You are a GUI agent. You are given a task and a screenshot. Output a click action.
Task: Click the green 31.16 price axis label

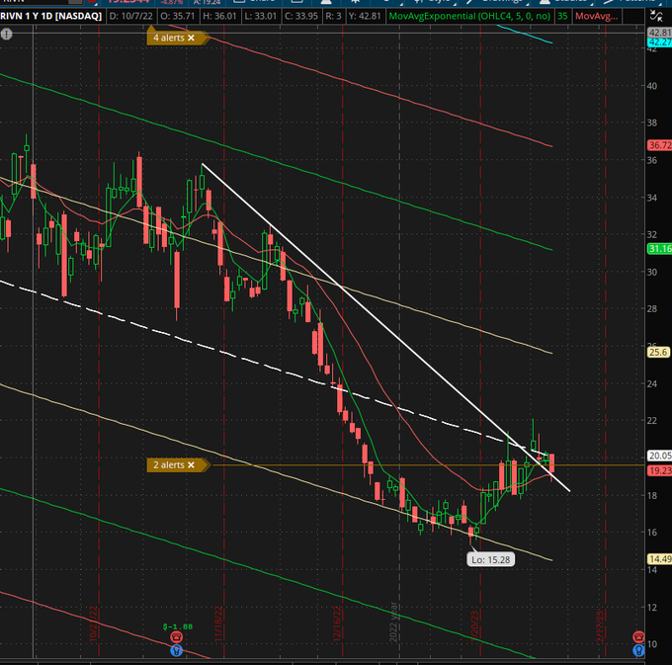[659, 249]
